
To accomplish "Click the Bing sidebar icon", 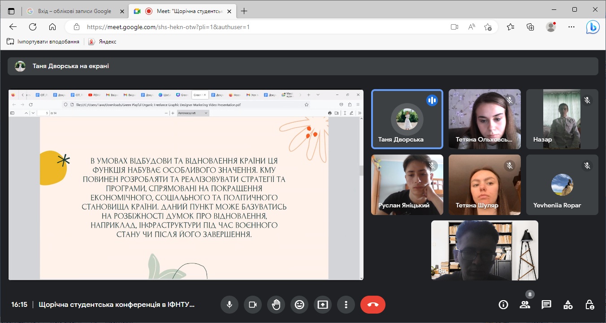I will click(593, 27).
